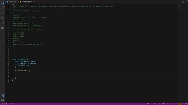The image size is (188, 105).
Task: Open the editor More Actions menu
Action: click(x=186, y=2)
